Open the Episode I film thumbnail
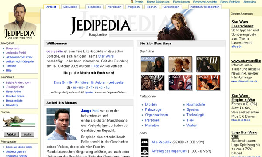The image size is (262, 157). click(x=152, y=64)
